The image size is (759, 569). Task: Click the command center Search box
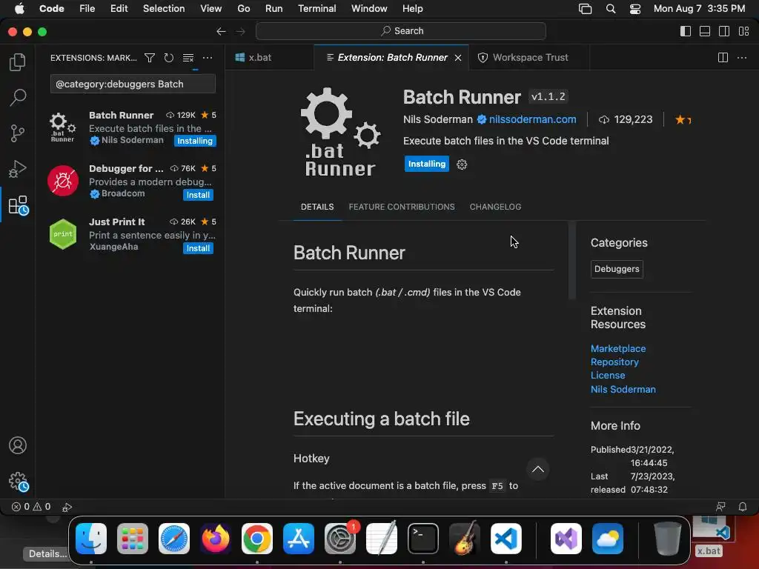click(x=401, y=31)
